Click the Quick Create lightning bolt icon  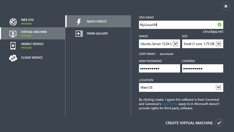coord(79,22)
